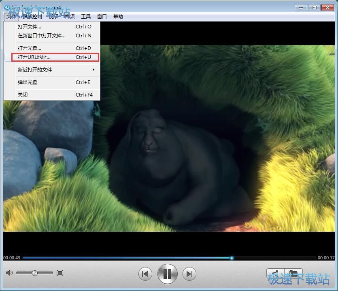Choose 弹出光盘 menu item
This screenshot has width=338, height=291.
click(52, 82)
